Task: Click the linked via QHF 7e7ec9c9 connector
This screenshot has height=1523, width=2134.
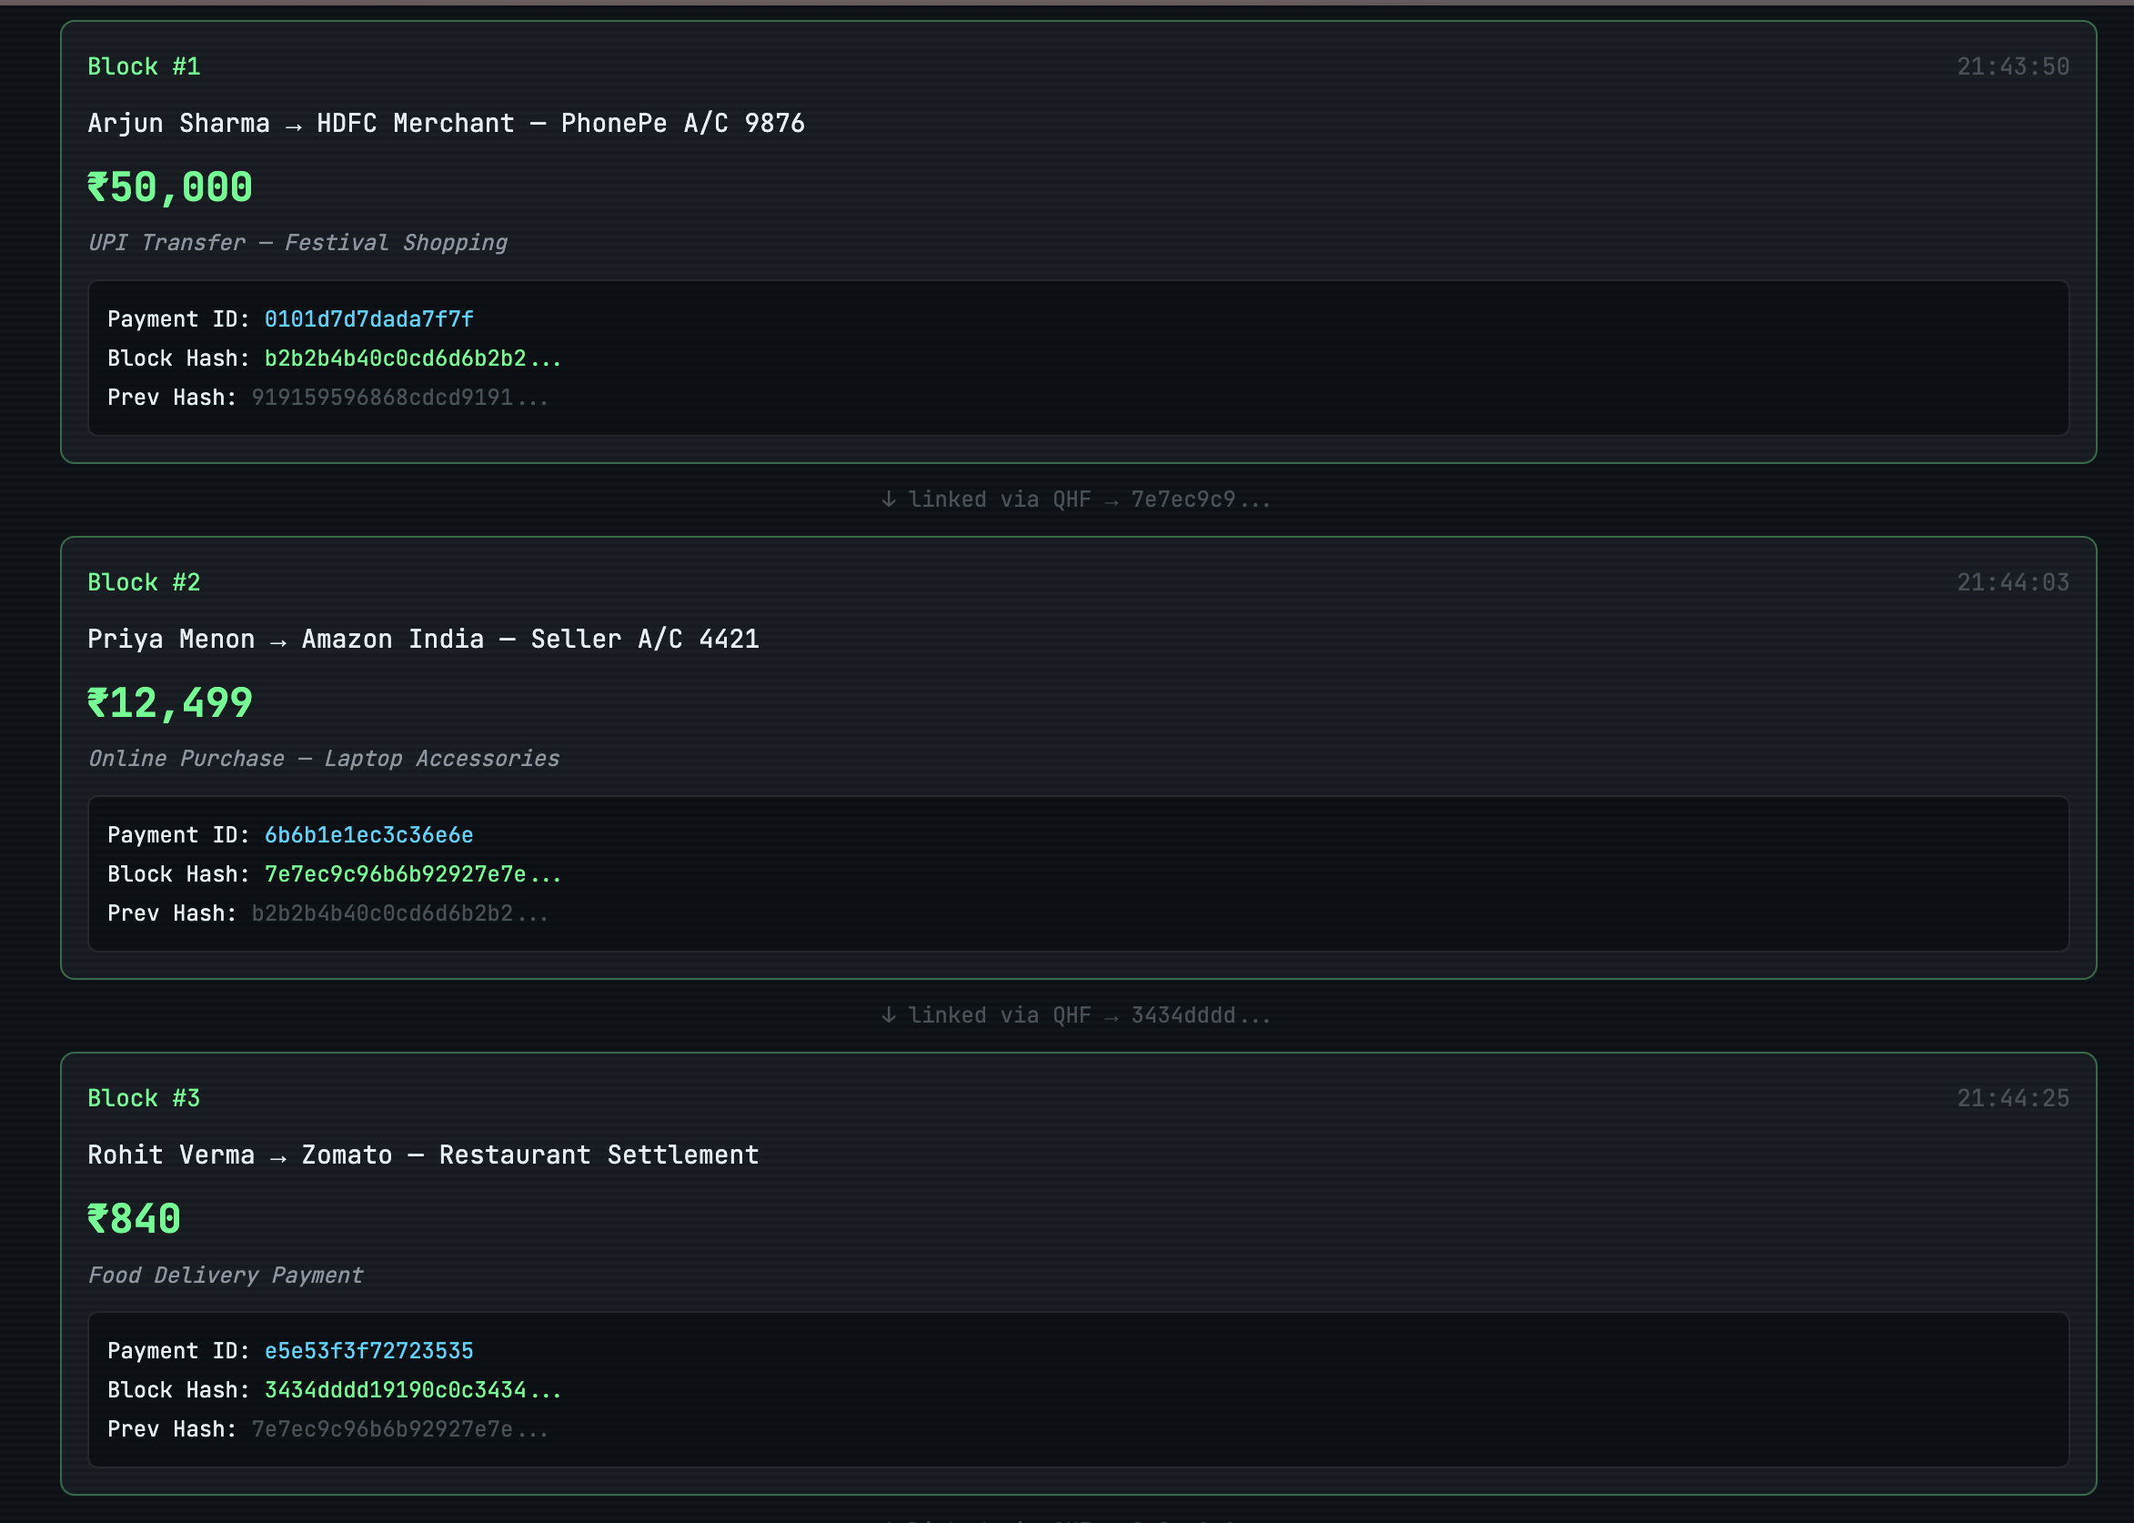Action: tap(1076, 499)
